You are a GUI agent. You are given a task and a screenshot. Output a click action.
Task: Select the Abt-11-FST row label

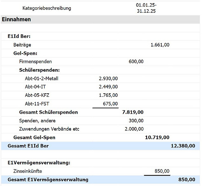click(37, 104)
